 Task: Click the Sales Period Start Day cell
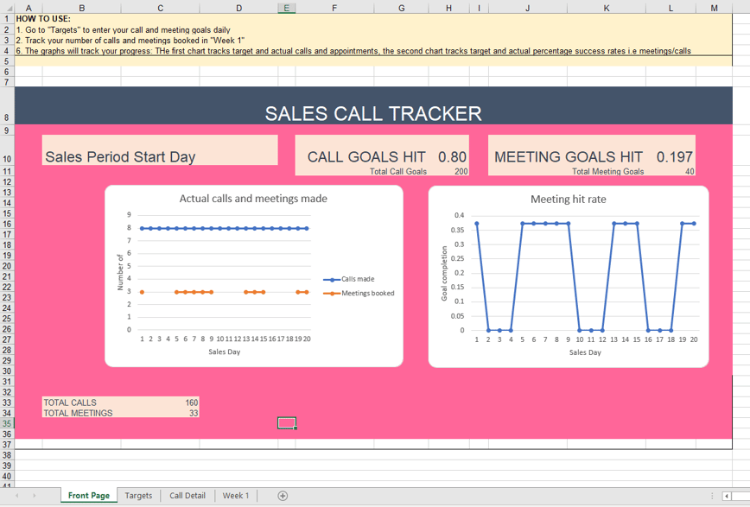click(160, 150)
